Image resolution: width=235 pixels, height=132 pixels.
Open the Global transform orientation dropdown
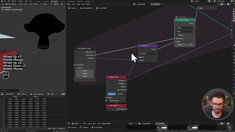[x=45, y=4]
